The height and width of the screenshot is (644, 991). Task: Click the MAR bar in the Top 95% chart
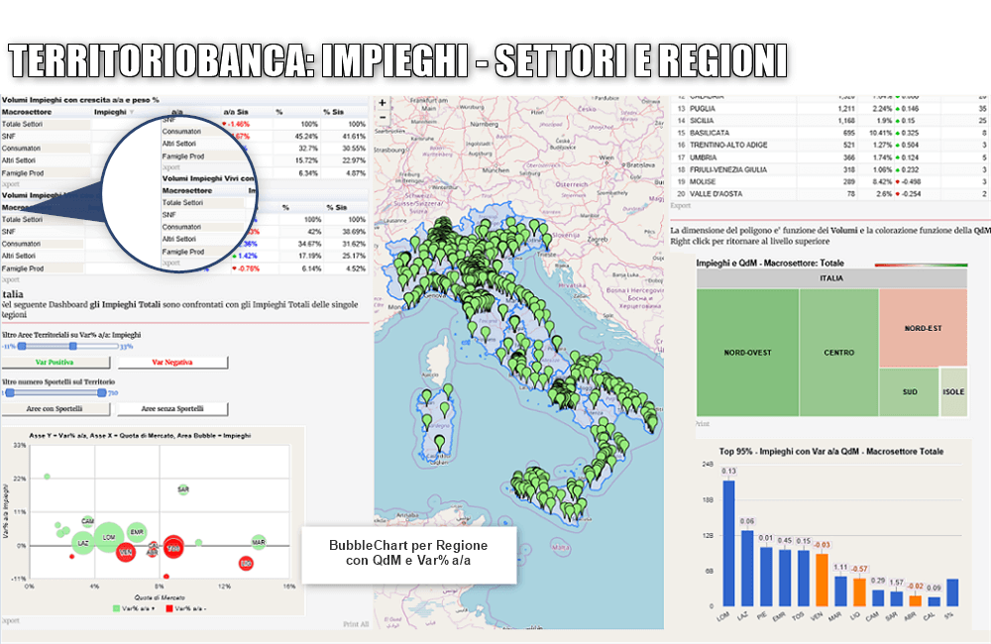click(840, 590)
